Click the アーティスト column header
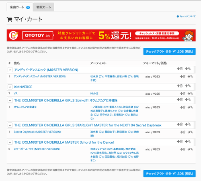The image size is (201, 181). pos(98,63)
